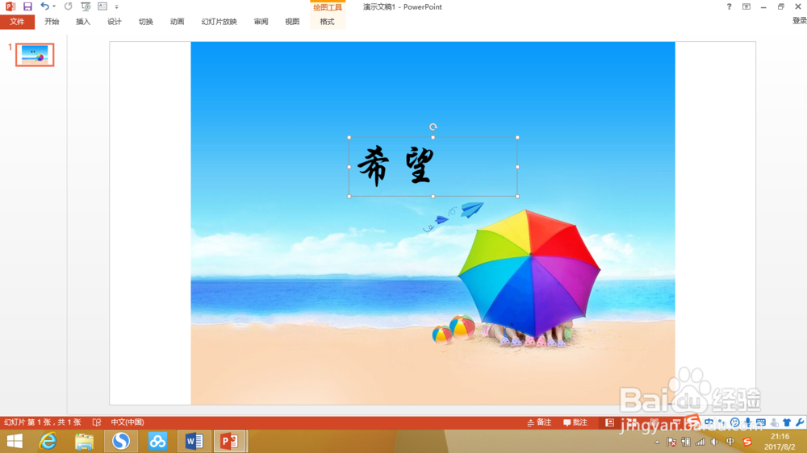
Task: Click PowerPoint taskbar button
Action: 230,441
